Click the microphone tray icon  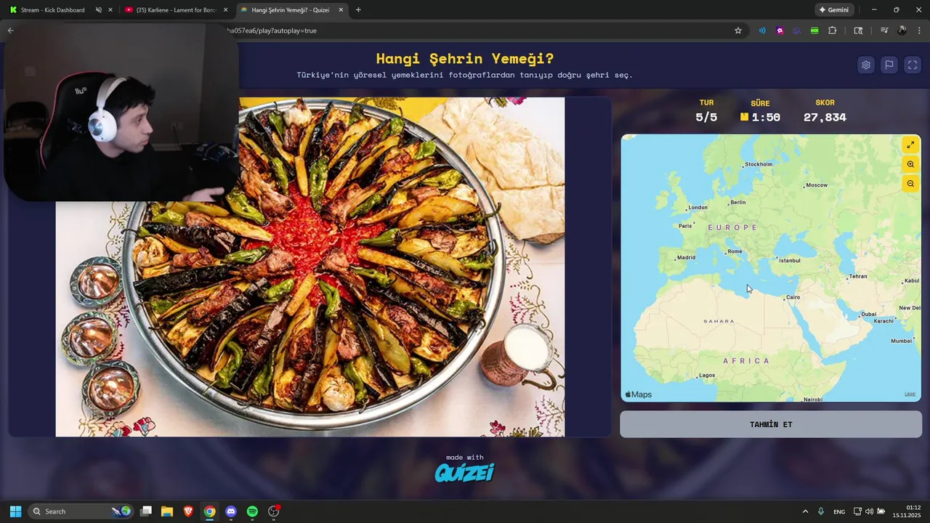coord(821,511)
